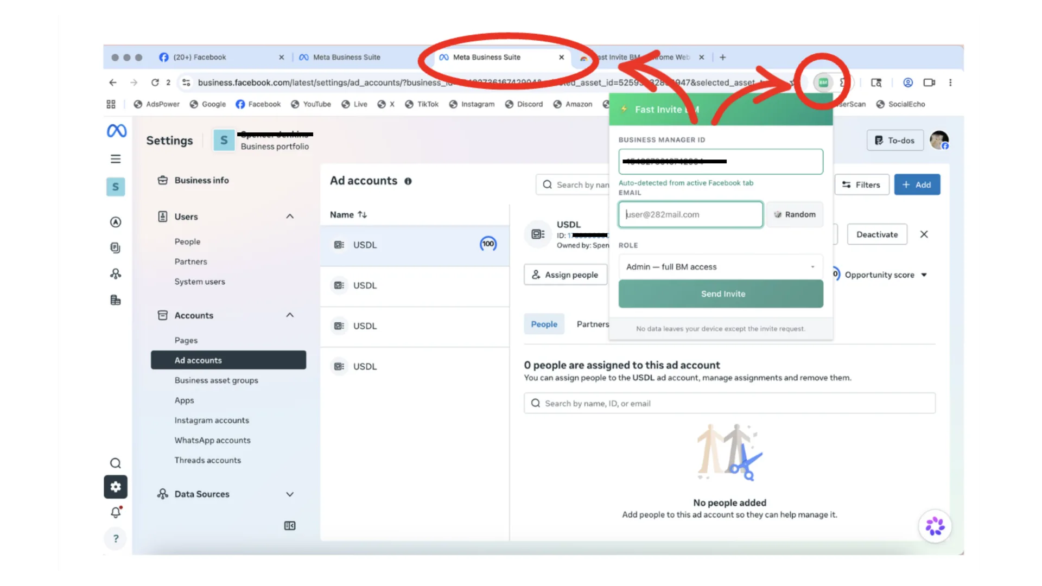
Task: Click the browser back arrow
Action: (113, 82)
